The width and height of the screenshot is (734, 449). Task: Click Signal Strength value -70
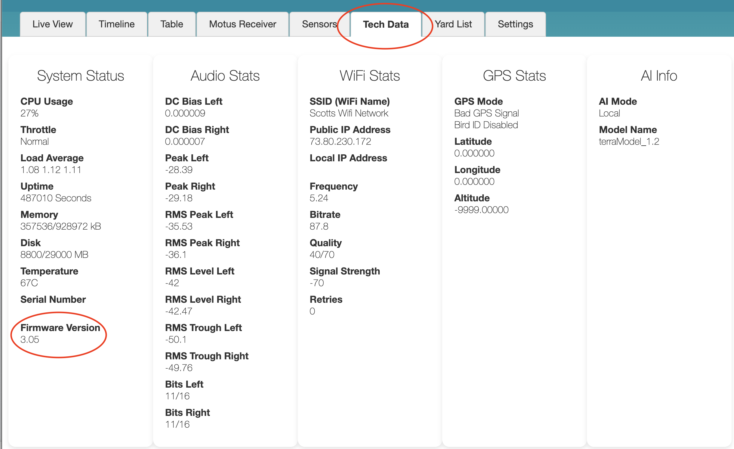317,283
